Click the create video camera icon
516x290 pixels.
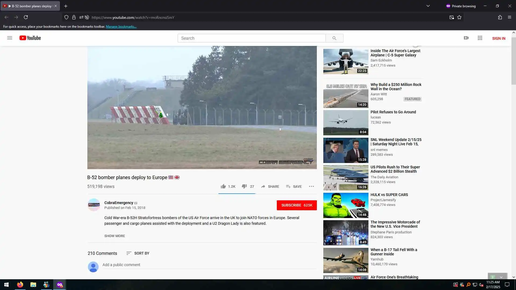click(466, 38)
